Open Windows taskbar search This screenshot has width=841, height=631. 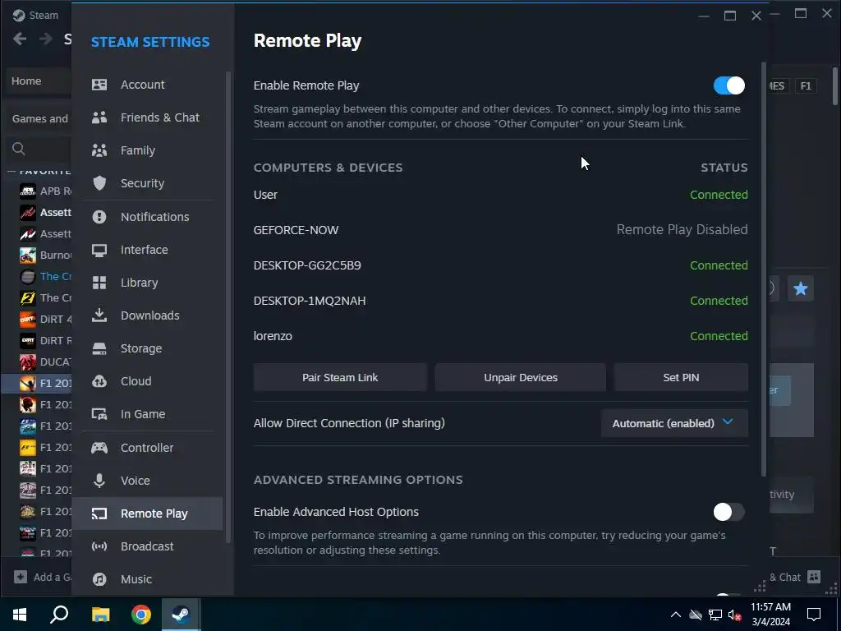click(59, 614)
